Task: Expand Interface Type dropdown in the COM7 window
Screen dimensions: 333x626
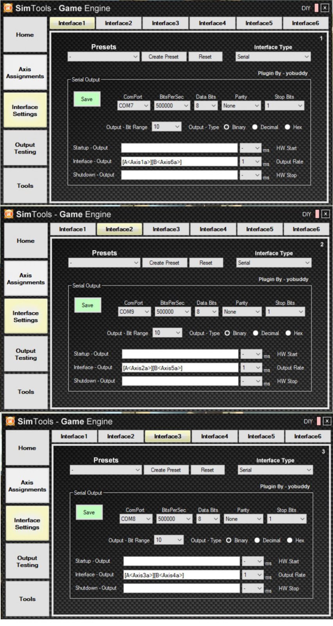Action: point(273,57)
